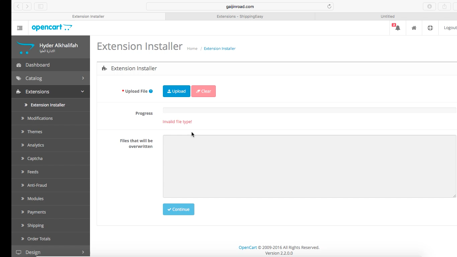Viewport: 457px width, 257px height.
Task: Open Anti-Fraud in the sidebar
Action: pyautogui.click(x=51, y=185)
